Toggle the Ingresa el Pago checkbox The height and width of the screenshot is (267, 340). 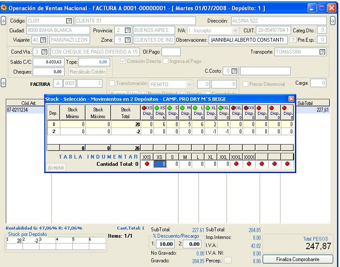(166, 61)
